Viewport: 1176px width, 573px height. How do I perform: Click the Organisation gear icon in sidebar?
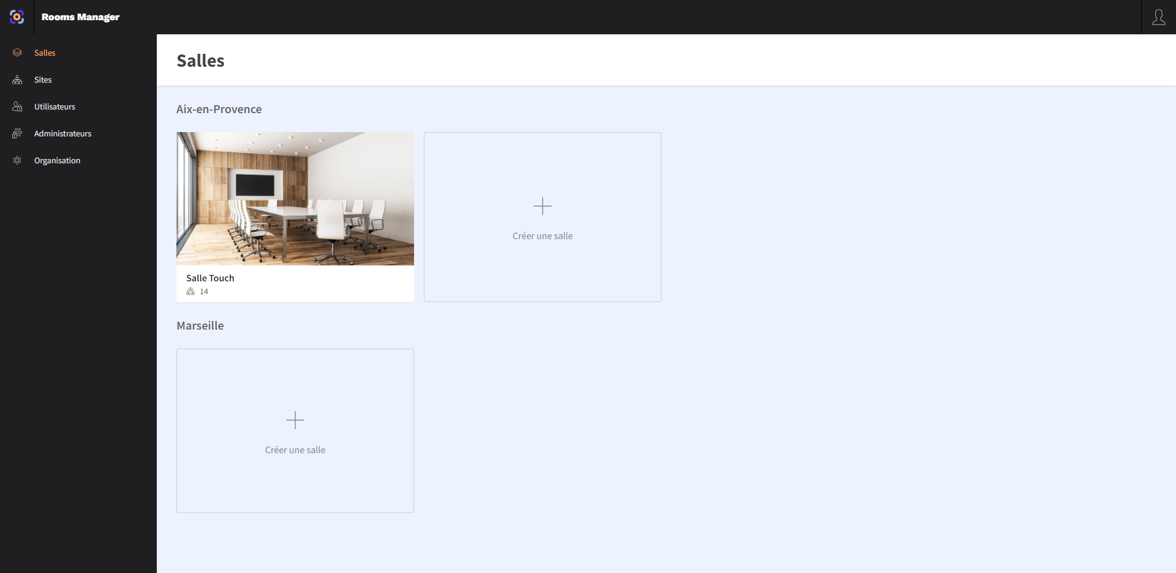(x=17, y=161)
